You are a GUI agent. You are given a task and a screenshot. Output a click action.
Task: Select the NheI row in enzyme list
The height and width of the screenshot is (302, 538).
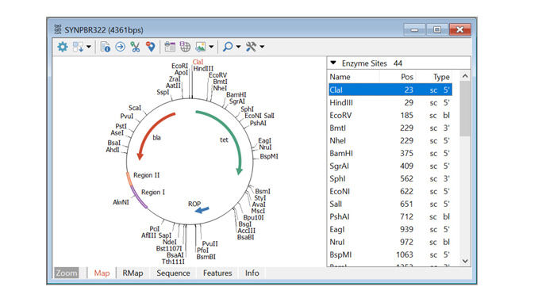tap(390, 140)
